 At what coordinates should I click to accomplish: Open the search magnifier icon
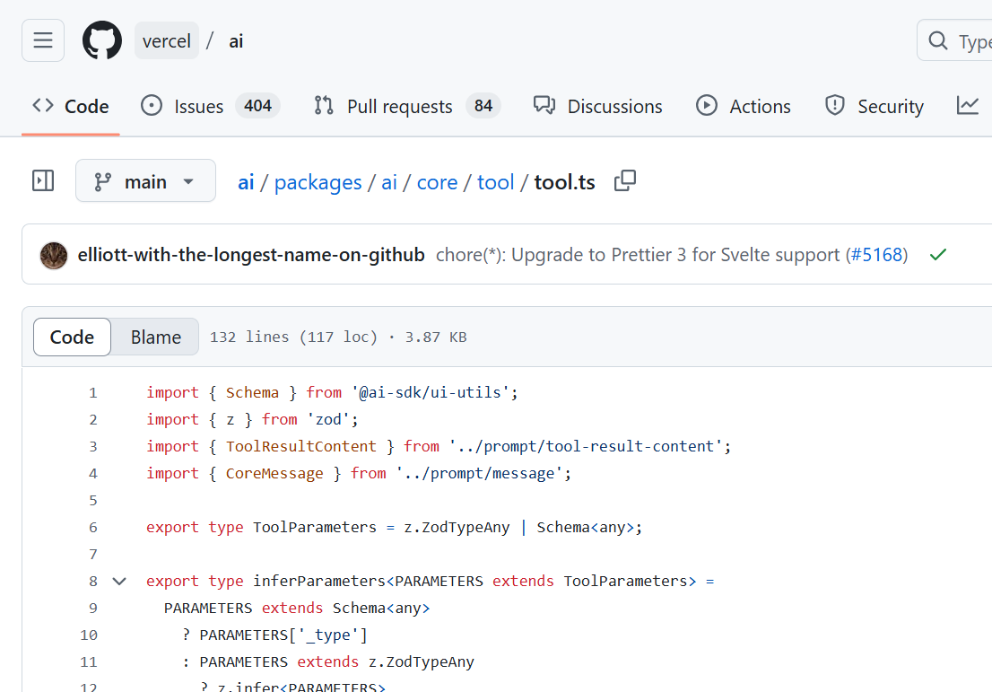[937, 40]
